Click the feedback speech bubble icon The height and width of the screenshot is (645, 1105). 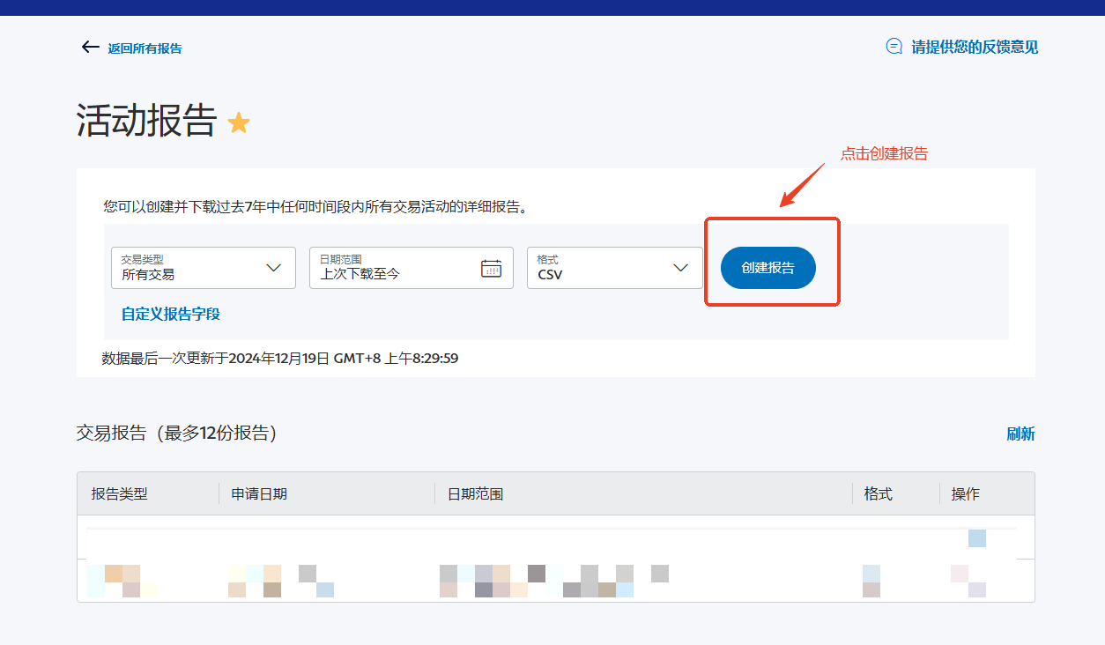coord(894,47)
